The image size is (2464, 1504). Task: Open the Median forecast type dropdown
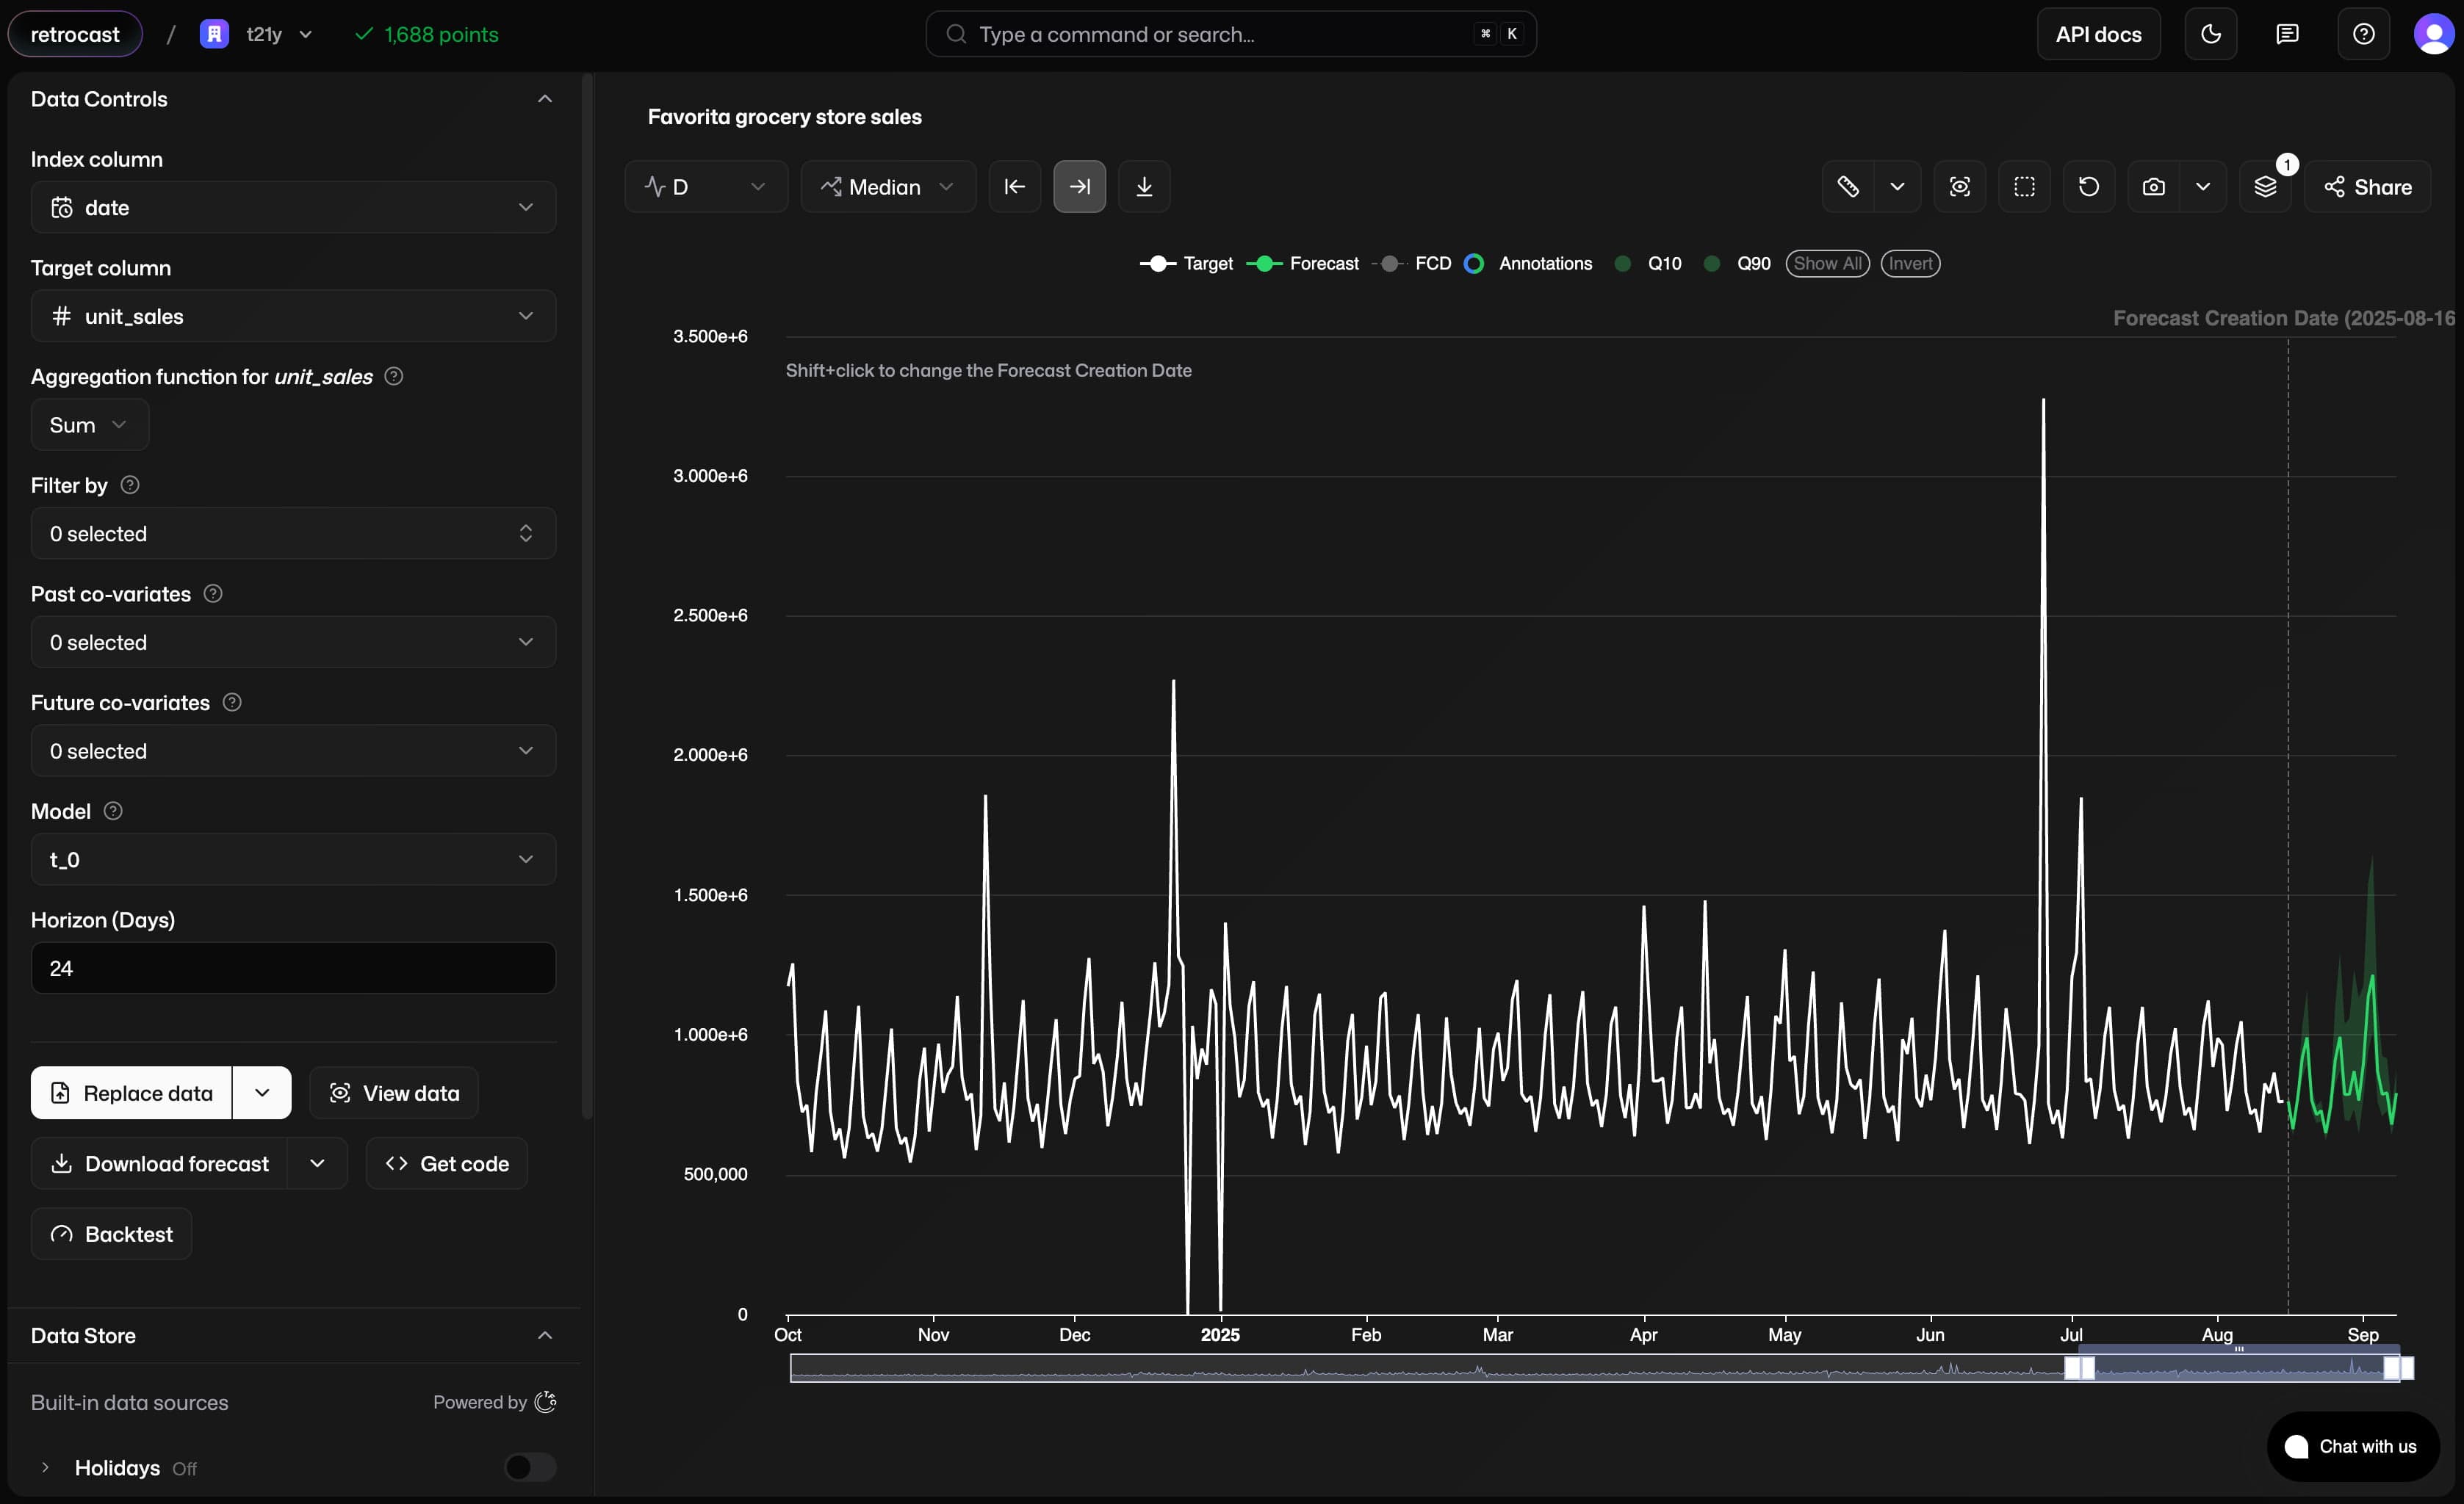click(x=888, y=187)
